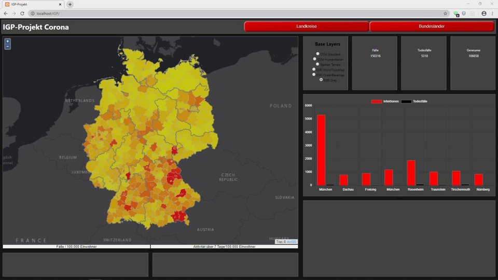
Task: Open the ArcGIS attribution link
Action: click(x=292, y=242)
